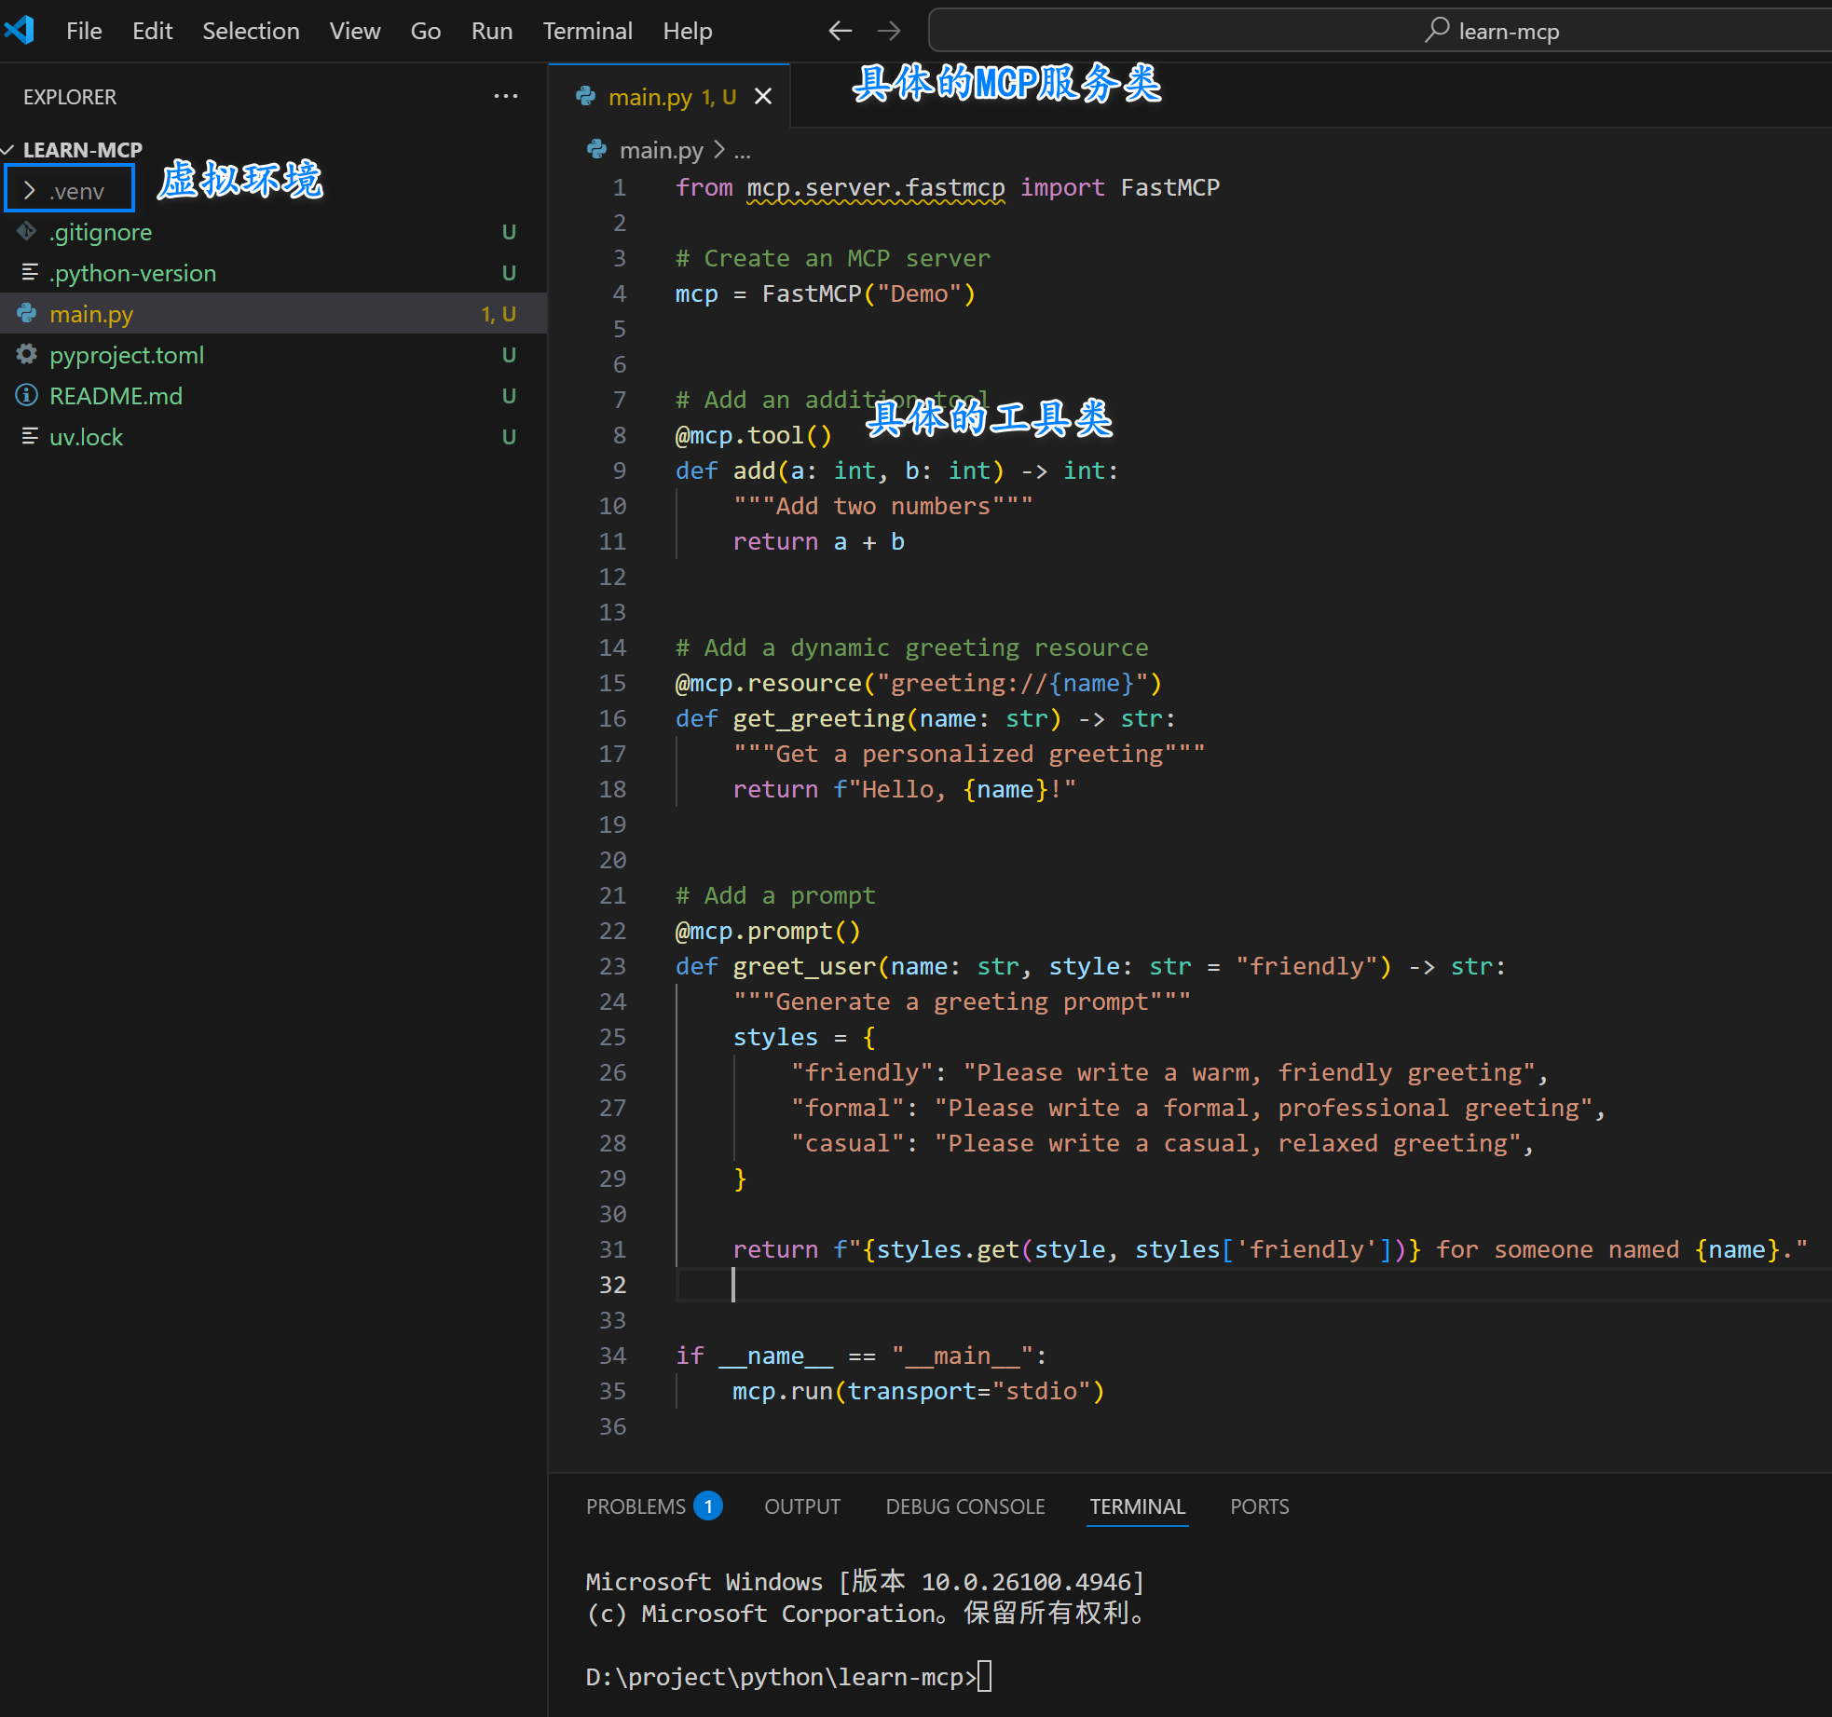The width and height of the screenshot is (1832, 1717).
Task: Go back with the left arrow
Action: [x=840, y=31]
